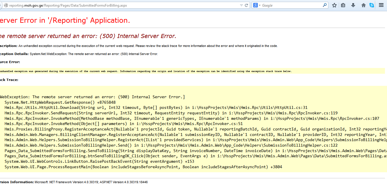
Task: Open the Firefox hamburger menu
Action: 381,5
